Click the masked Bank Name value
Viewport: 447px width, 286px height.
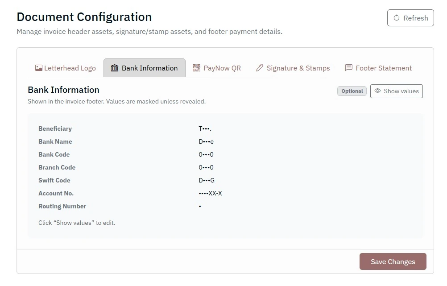pyautogui.click(x=206, y=142)
